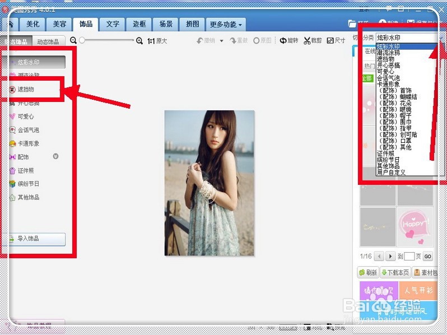Image resolution: width=447 pixels, height=335 pixels.
Task: Choose 可爱心 from the category dropdown list
Action: point(385,72)
